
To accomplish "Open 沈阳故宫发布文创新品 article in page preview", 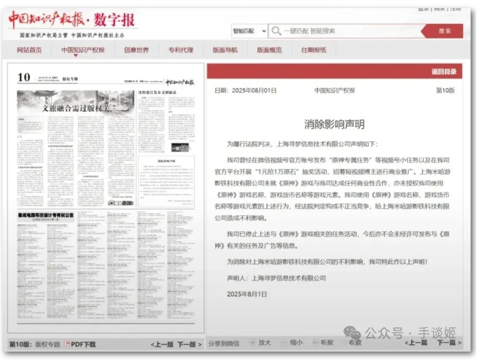I will (157, 92).
